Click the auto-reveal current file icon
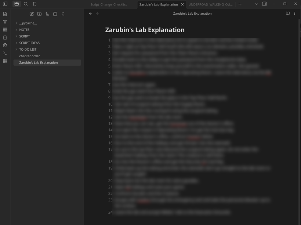The width and height of the screenshot is (301, 225). point(55,14)
